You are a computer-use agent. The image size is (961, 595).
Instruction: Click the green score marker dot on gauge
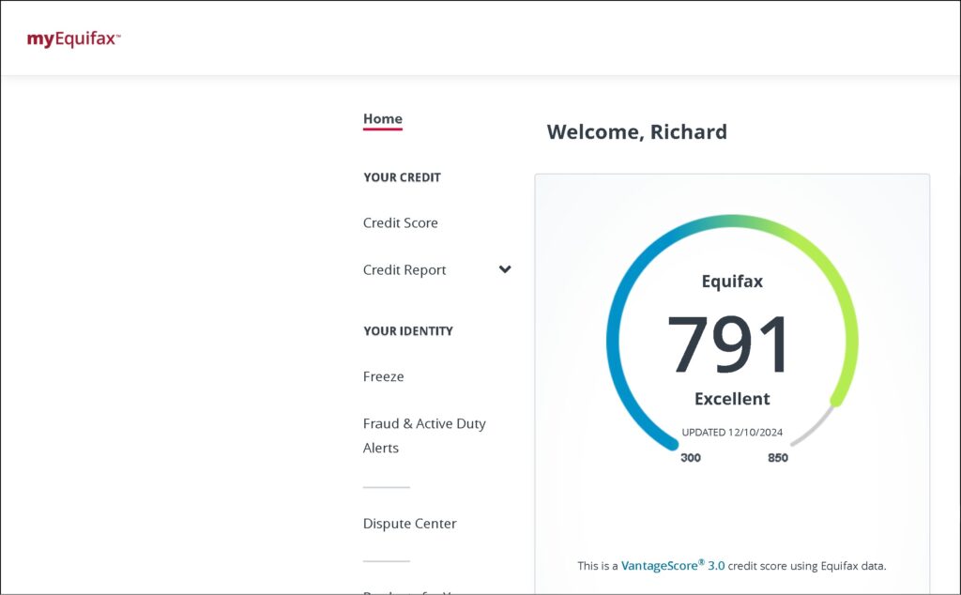click(x=837, y=401)
